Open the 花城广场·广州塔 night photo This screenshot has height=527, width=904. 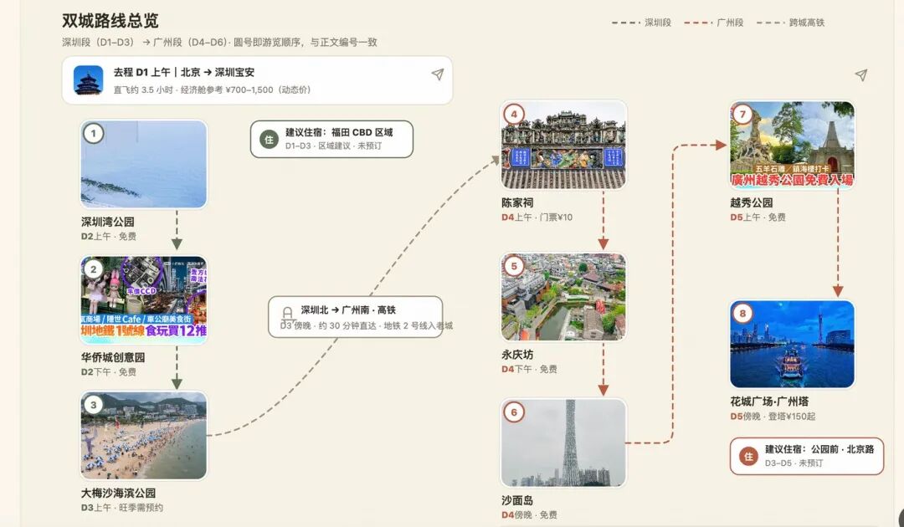tap(792, 344)
